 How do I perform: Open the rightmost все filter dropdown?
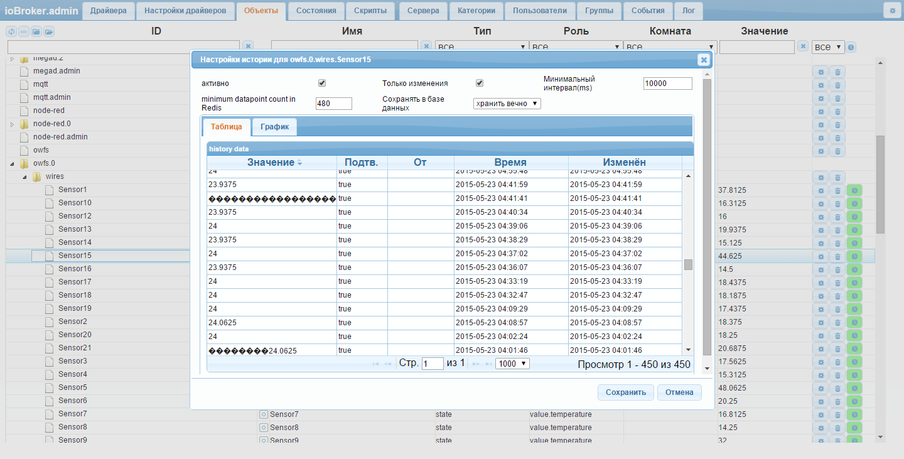point(828,47)
